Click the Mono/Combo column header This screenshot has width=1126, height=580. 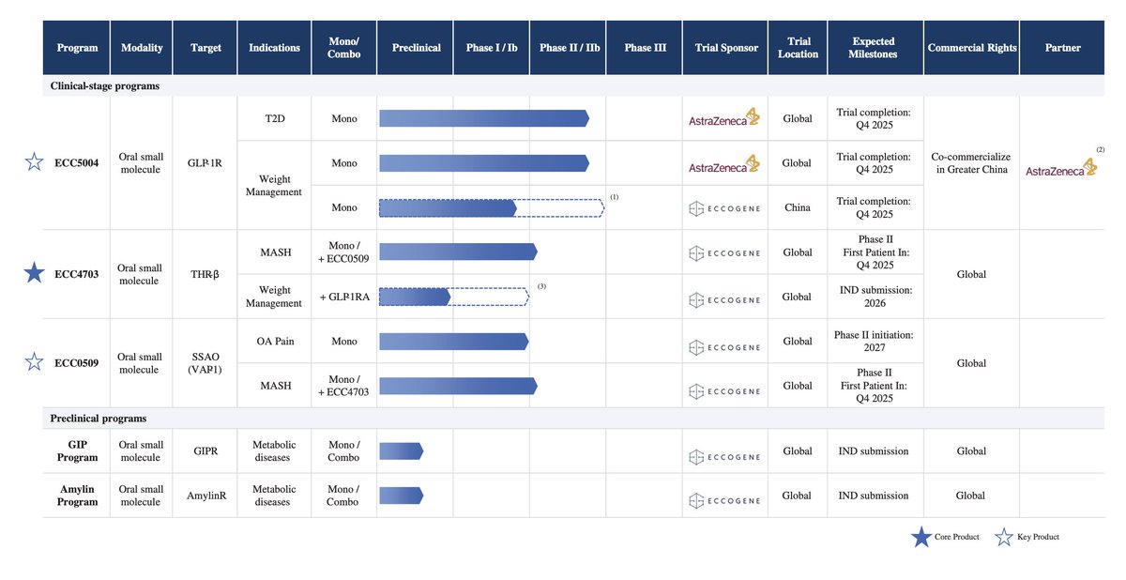(x=344, y=48)
